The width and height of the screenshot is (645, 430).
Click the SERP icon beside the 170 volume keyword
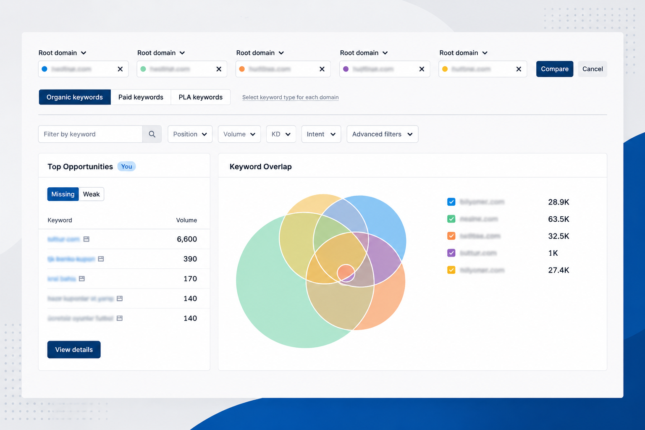point(82,278)
